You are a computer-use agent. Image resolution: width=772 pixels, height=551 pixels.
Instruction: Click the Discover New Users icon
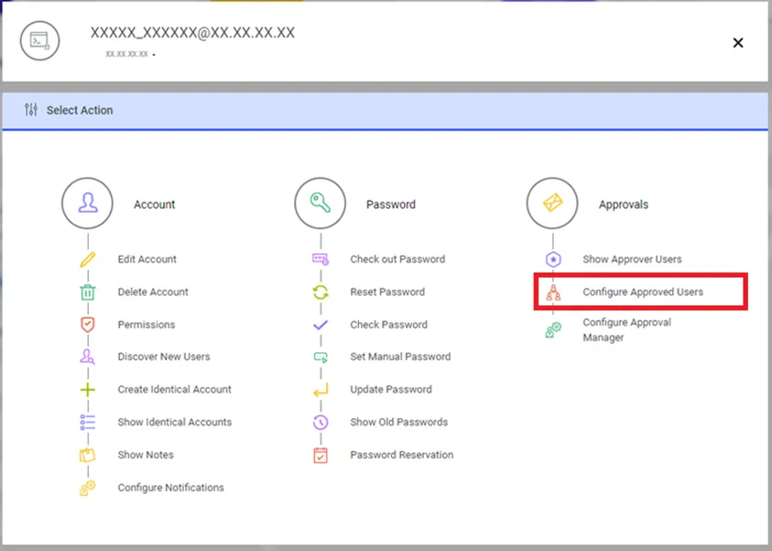tap(88, 357)
